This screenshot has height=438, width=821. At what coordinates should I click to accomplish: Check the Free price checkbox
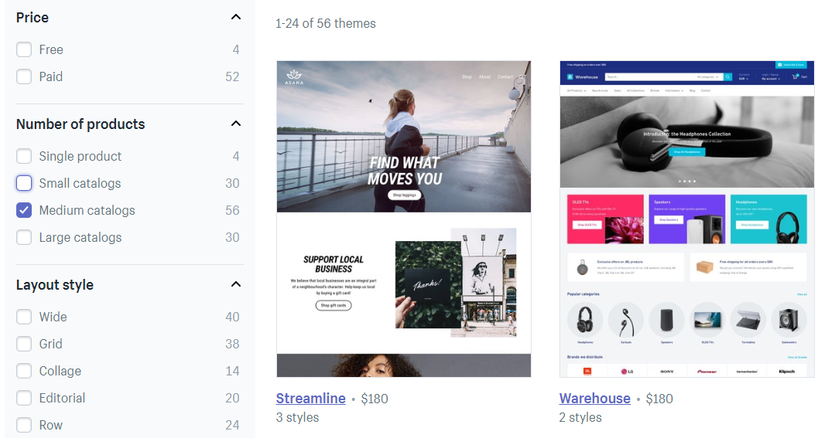pyautogui.click(x=24, y=49)
